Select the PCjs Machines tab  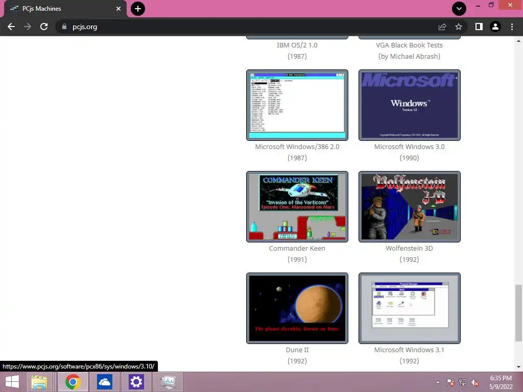pyautogui.click(x=65, y=9)
